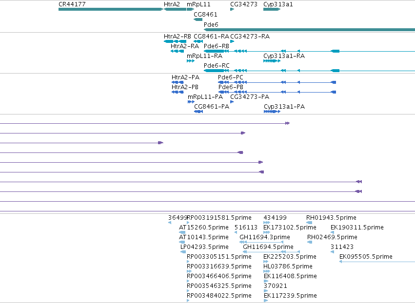
Task: Click the mRpL11 gene label
Action: tap(198, 4)
